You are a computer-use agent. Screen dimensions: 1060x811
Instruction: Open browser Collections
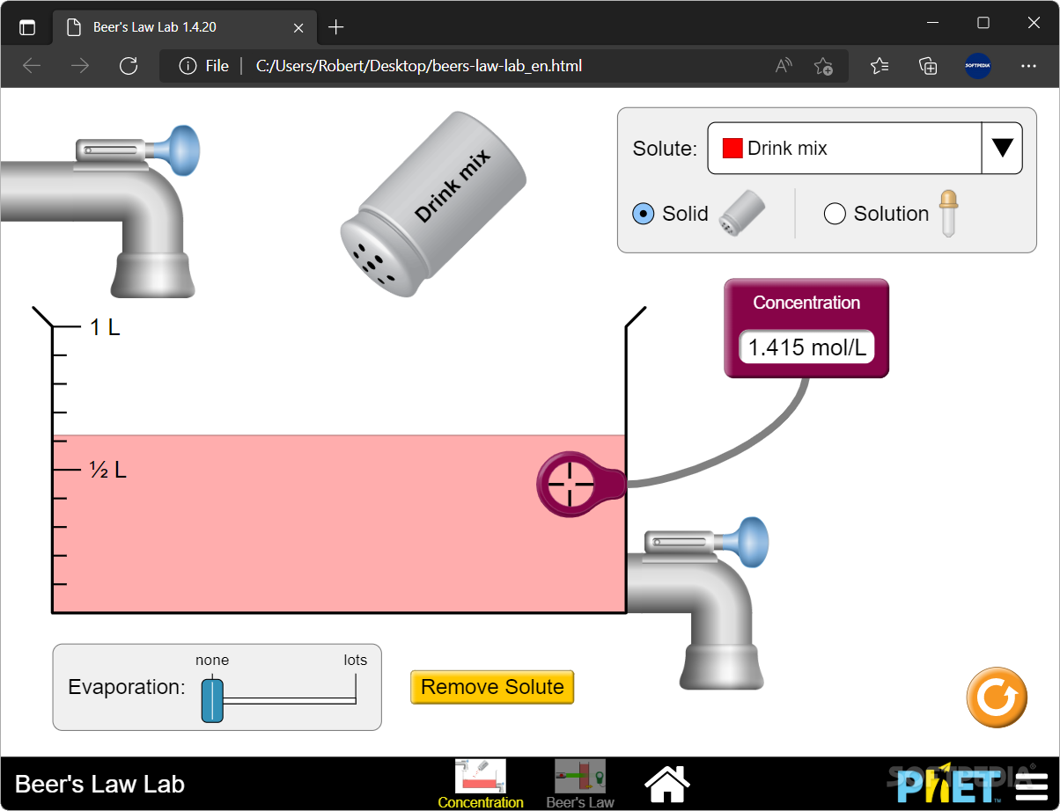pos(928,66)
